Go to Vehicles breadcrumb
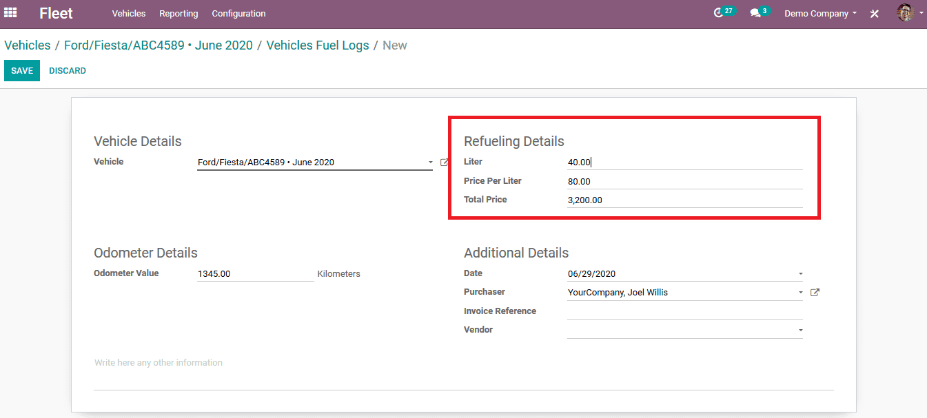 coord(28,45)
